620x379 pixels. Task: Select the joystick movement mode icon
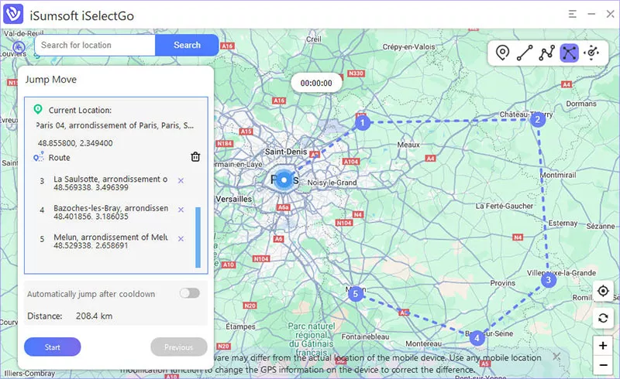592,53
